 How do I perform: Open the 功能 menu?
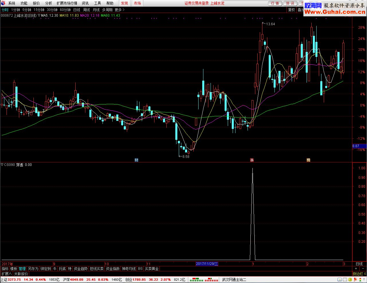click(24, 3)
